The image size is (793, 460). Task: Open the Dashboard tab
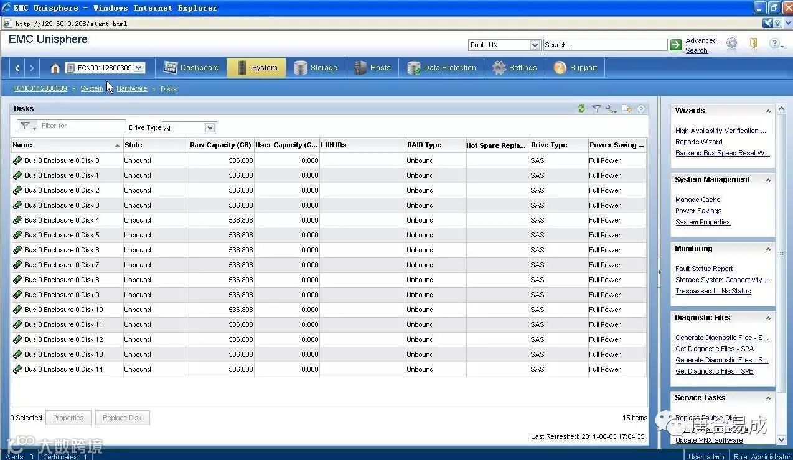tap(191, 68)
